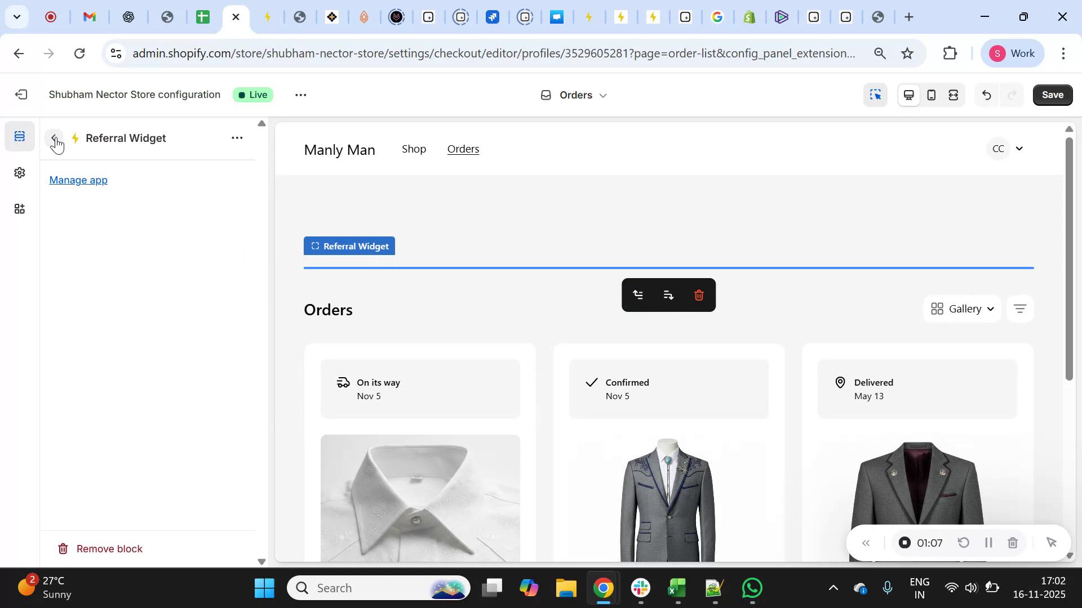This screenshot has height=608, width=1082.
Task: Open the apps panel in the left sidebar
Action: [x=19, y=208]
